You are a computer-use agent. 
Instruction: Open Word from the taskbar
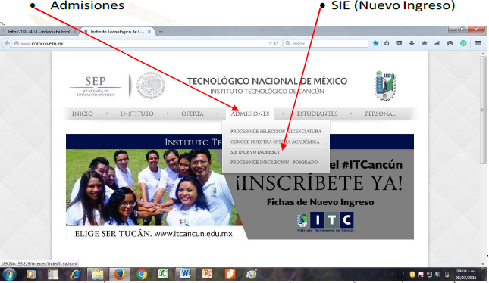[x=185, y=274]
